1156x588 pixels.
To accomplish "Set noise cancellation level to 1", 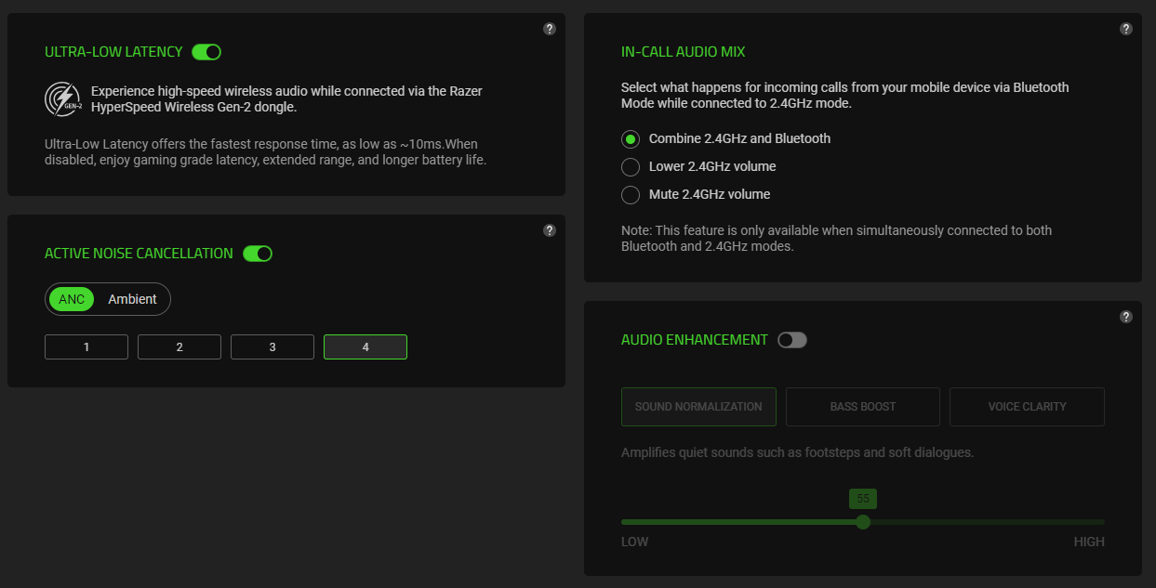I will click(x=86, y=346).
